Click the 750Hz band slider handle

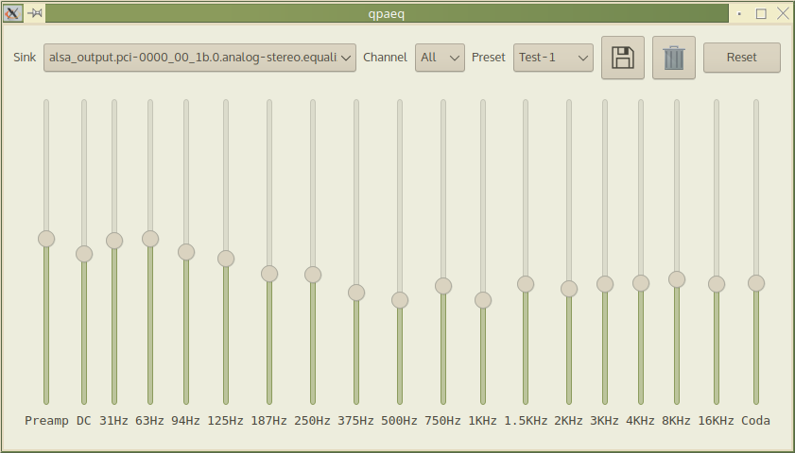[x=443, y=286]
